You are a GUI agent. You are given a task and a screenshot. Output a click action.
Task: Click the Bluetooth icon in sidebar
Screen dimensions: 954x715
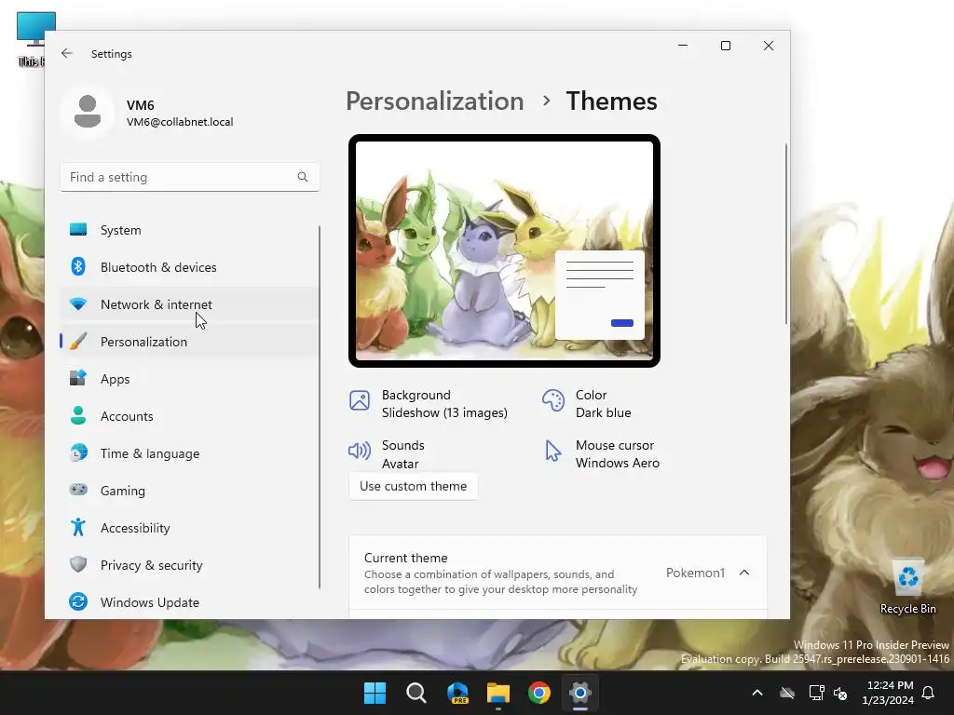tap(78, 266)
